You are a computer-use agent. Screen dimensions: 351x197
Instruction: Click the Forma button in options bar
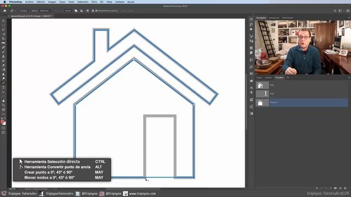coord(68,11)
